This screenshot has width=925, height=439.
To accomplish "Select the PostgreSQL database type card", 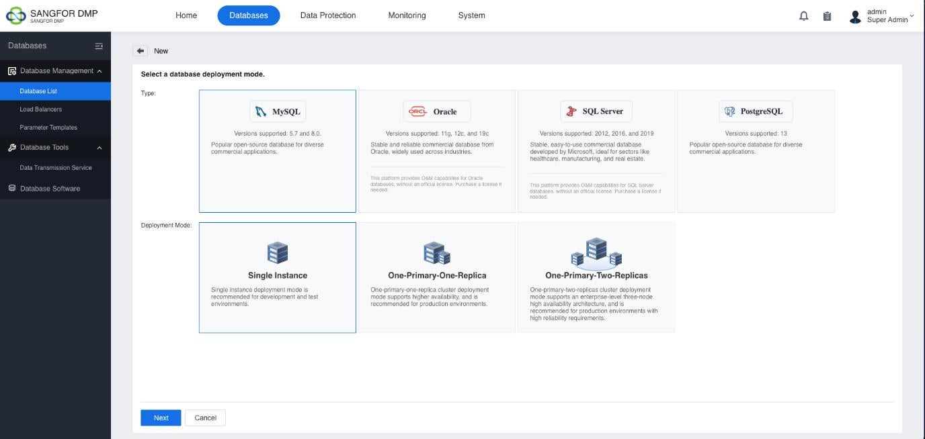I will point(756,151).
